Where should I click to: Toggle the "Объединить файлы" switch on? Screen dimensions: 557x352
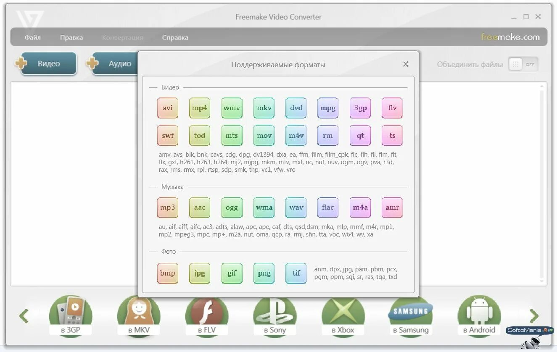[x=523, y=64]
